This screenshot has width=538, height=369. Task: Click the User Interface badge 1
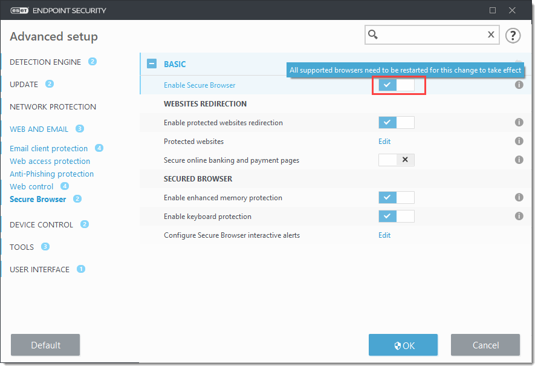coord(80,269)
